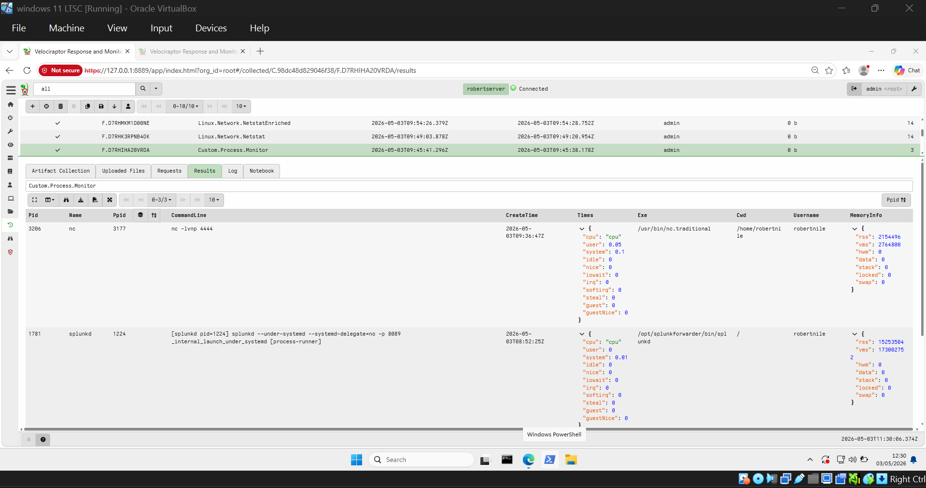This screenshot has width=926, height=488.
Task: Open collections page size dropdown
Action: coord(241,106)
